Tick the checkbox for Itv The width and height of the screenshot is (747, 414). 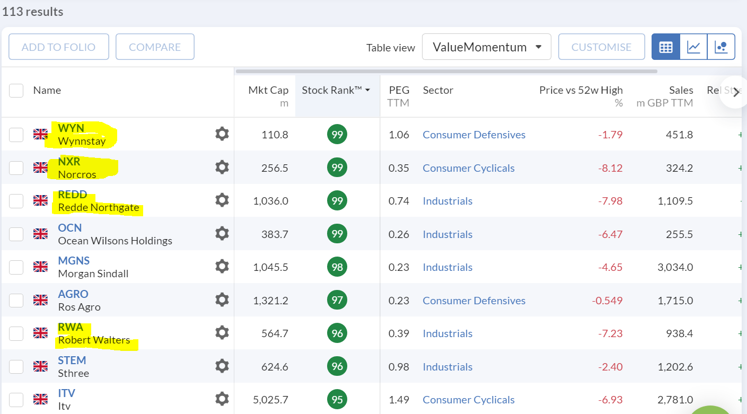click(x=16, y=400)
